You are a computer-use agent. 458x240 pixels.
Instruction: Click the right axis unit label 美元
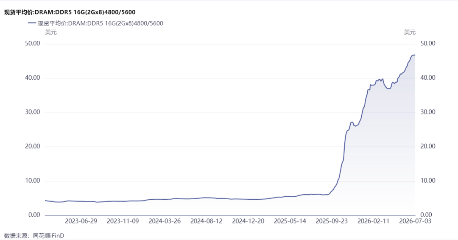[410, 32]
